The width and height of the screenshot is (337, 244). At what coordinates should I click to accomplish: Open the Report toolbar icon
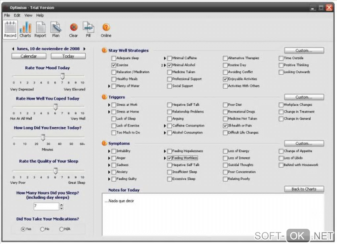(x=40, y=30)
